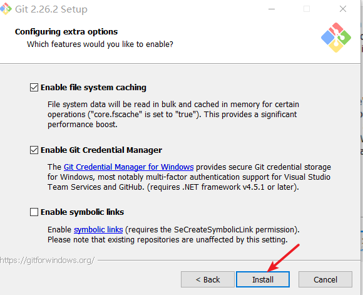Click the https://gitforwindows.org/ text
363x295 pixels.
pyautogui.click(x=47, y=261)
